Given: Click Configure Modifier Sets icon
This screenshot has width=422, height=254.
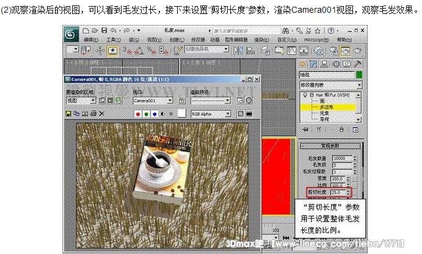Looking at the screenshot, I should [355, 130].
